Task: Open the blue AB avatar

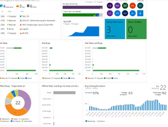Action: coord(117,13)
